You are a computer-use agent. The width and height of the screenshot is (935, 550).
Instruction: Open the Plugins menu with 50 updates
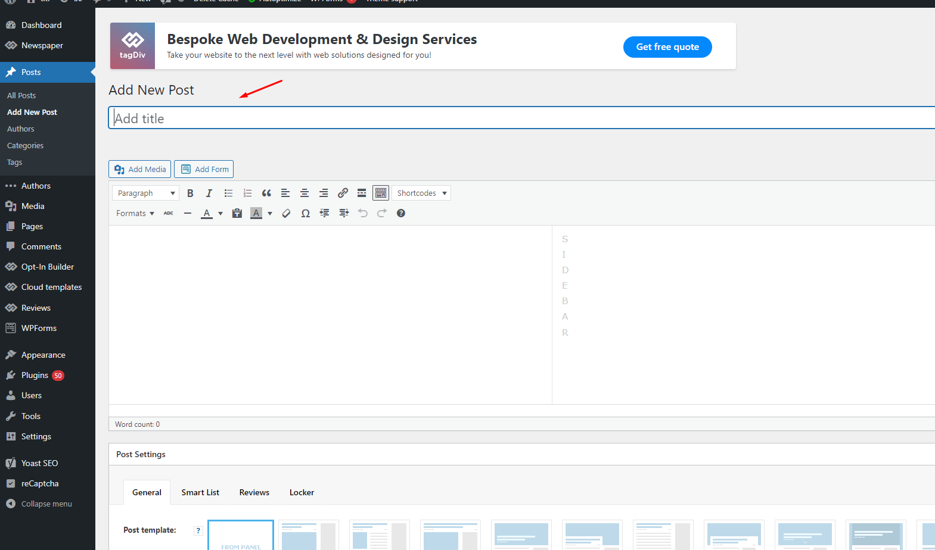click(x=48, y=375)
